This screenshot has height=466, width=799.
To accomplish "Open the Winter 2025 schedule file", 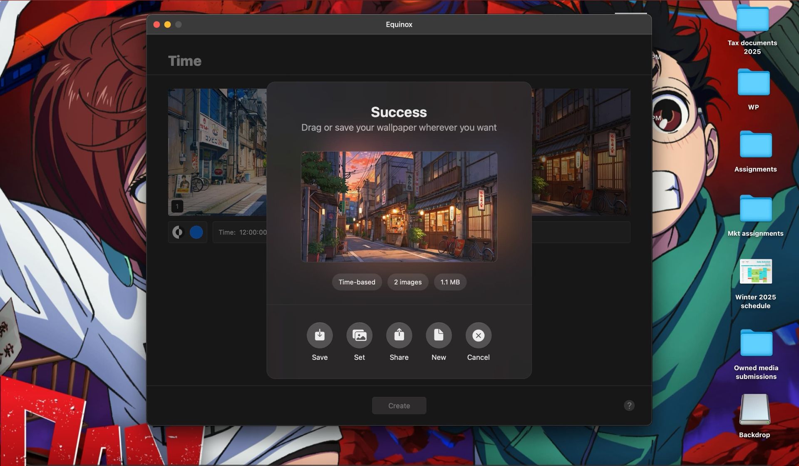I will (x=755, y=272).
